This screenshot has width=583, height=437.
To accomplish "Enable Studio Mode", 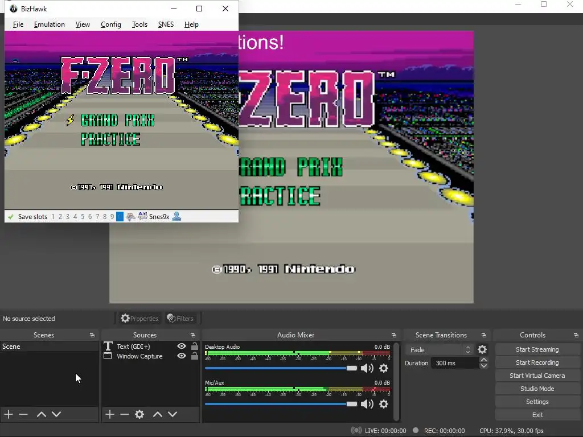I will click(x=537, y=389).
